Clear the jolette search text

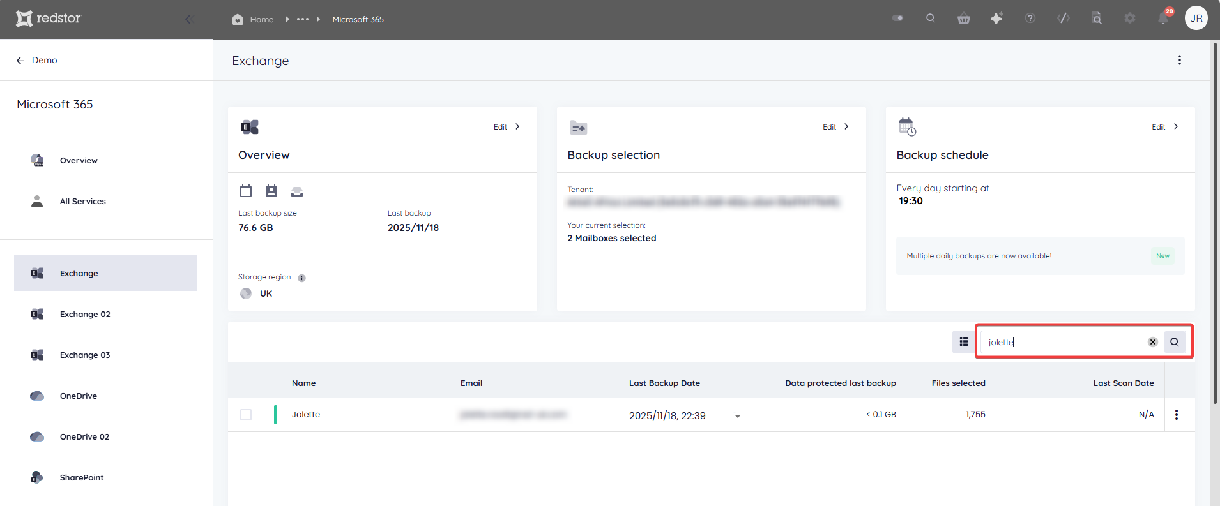point(1153,342)
